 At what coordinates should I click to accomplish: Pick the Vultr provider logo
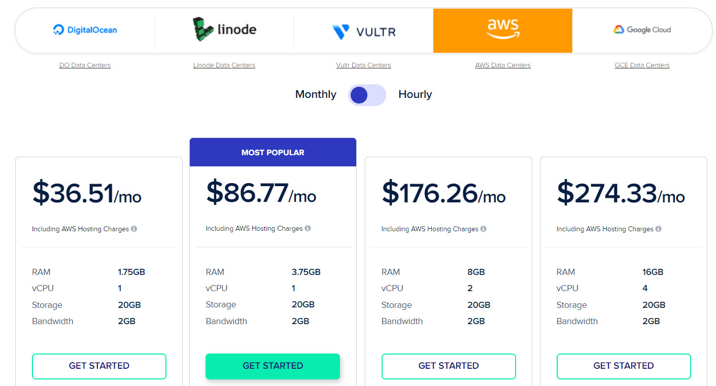click(x=363, y=32)
